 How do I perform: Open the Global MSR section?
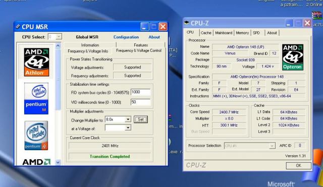87,37
